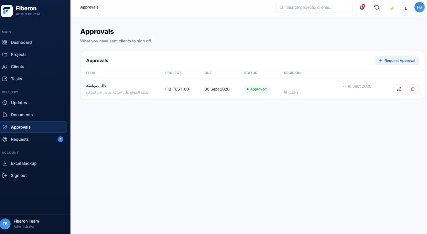Click the DECISION column header
This screenshot has width=427, height=234.
(292, 73)
